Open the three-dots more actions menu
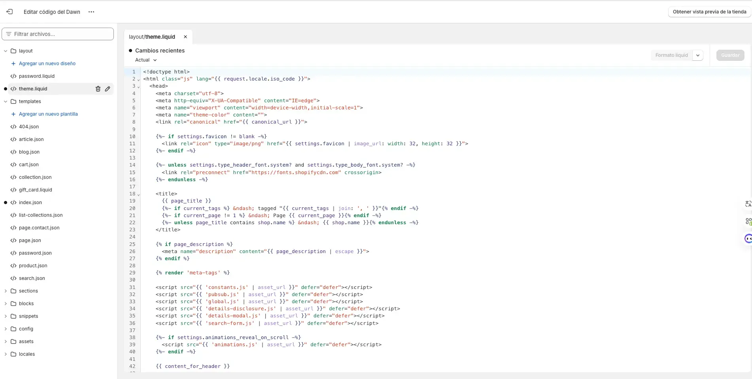Image resolution: width=752 pixels, height=379 pixels. tap(91, 12)
